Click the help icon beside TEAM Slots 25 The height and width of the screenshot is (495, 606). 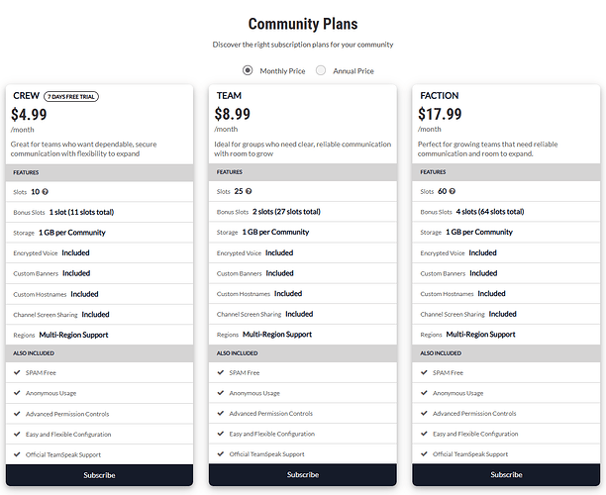coord(250,191)
